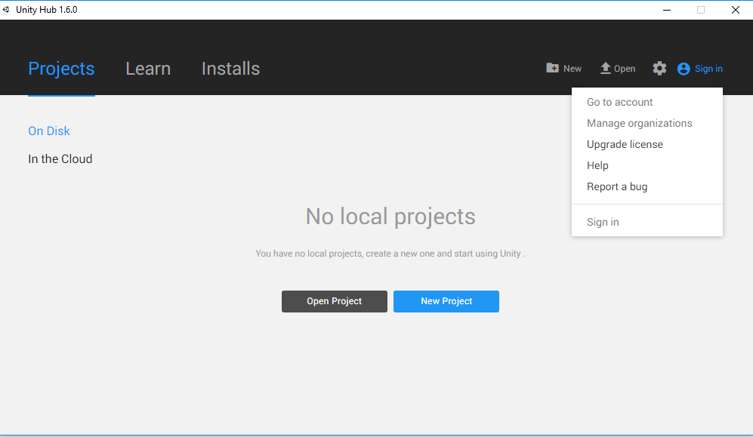This screenshot has width=753, height=437.
Task: Select On Disk projects list
Action: pos(49,131)
